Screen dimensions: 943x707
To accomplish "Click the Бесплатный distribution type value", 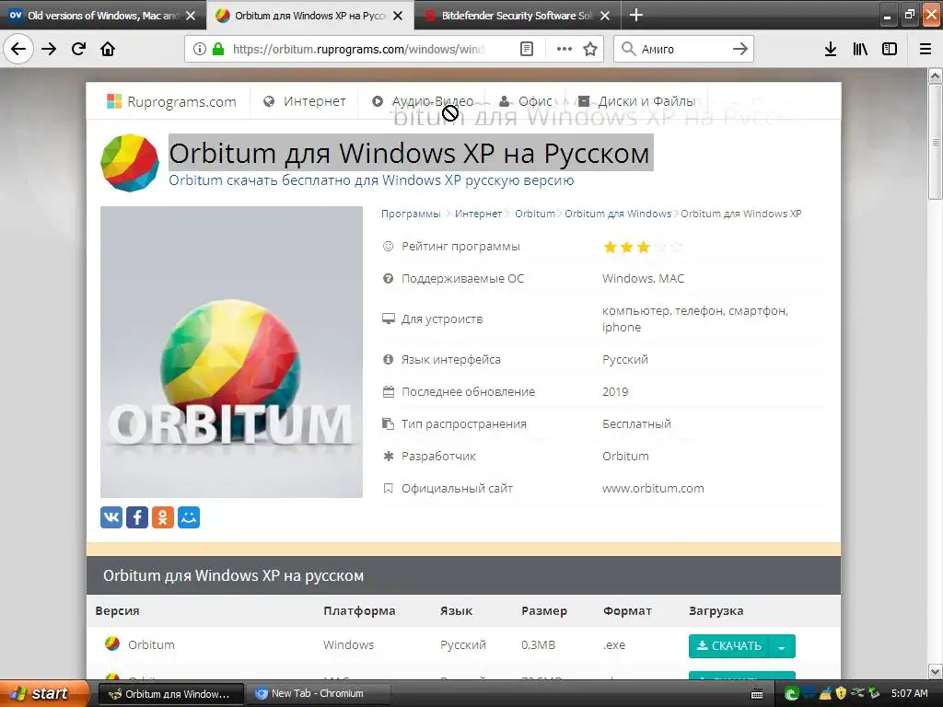I will tap(636, 423).
